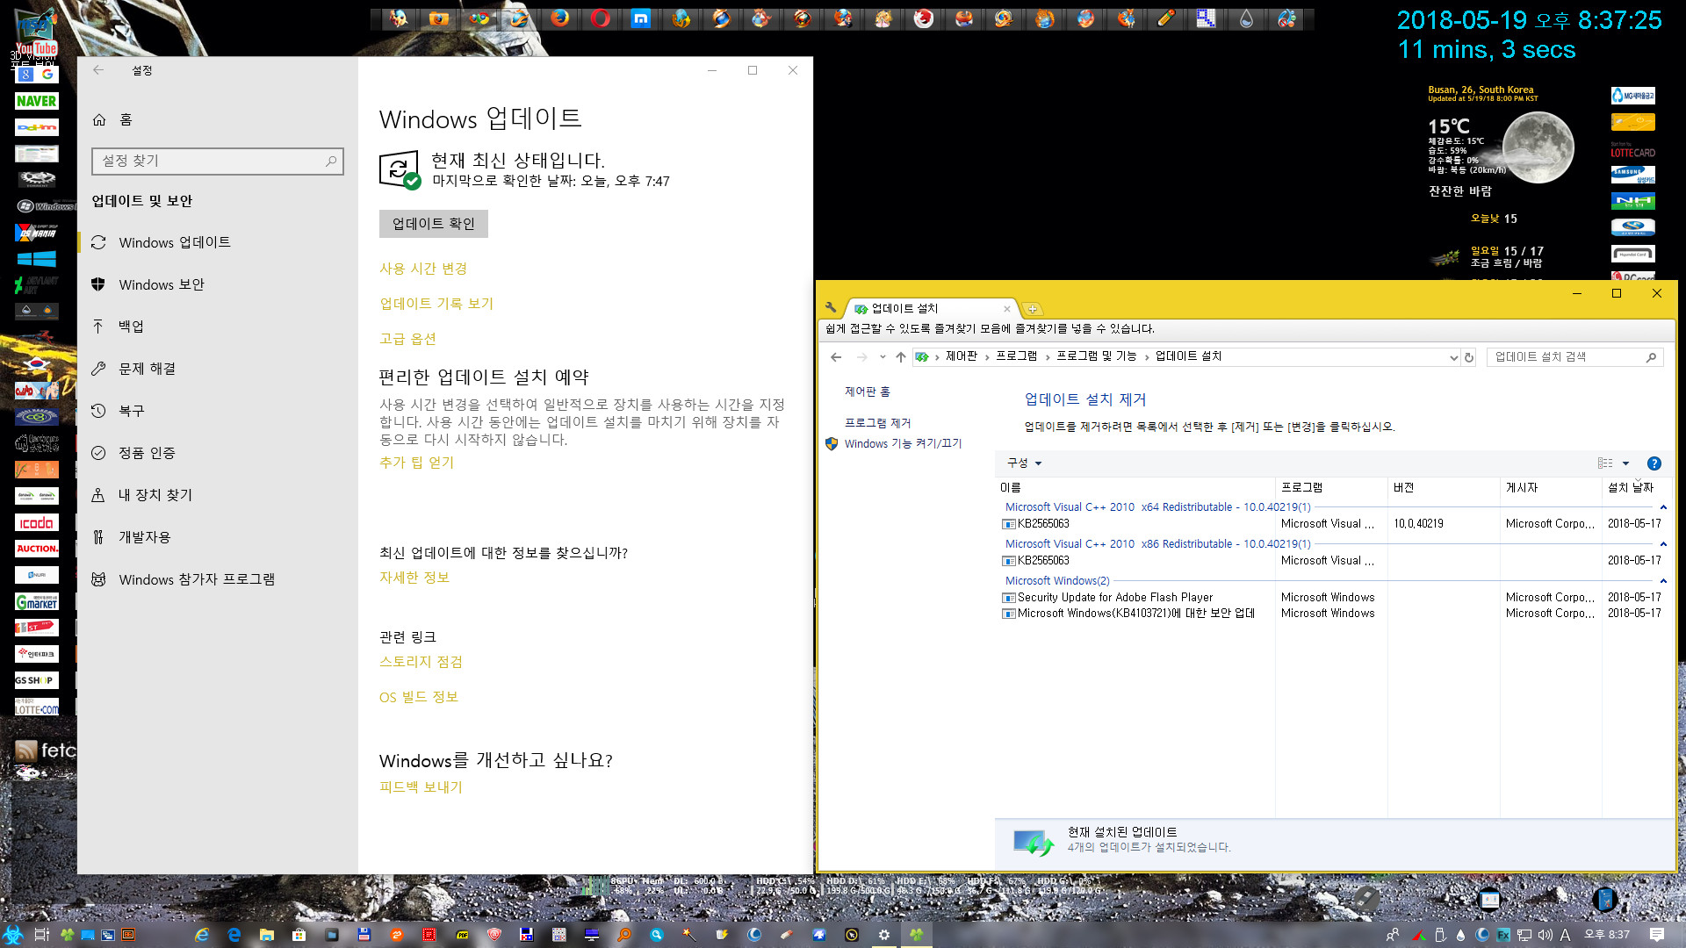Click the blue help icon
The image size is (1686, 948).
click(1654, 463)
